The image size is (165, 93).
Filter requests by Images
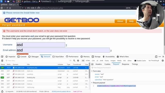[x=113, y=61]
